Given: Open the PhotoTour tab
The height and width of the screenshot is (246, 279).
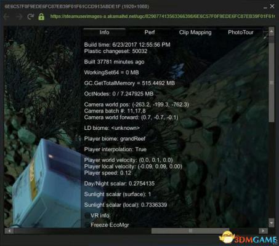Looking at the screenshot, I should [x=241, y=33].
